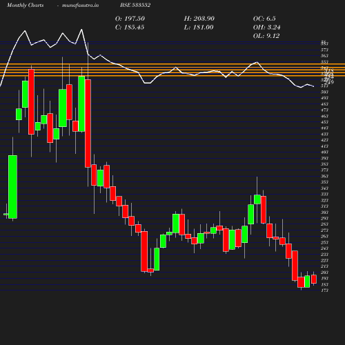Viewport: 345px width, 345px height.
Task: Click the 233 price axis label
Action: coord(324,255)
